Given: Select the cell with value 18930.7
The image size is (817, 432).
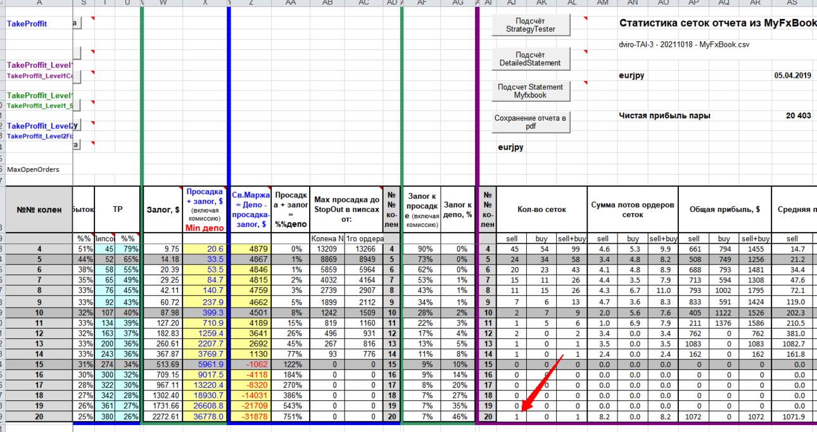Looking at the screenshot, I should coord(206,394).
